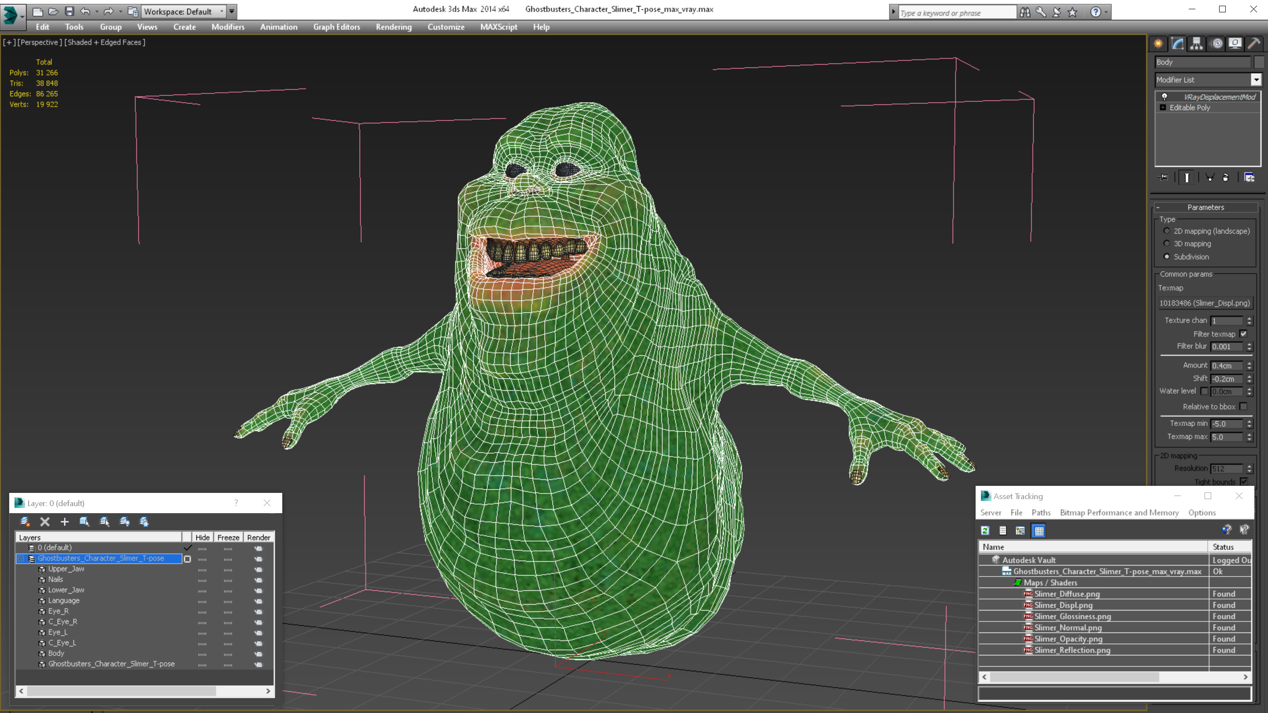Open Configure Modifier Sets icon

coord(1250,177)
